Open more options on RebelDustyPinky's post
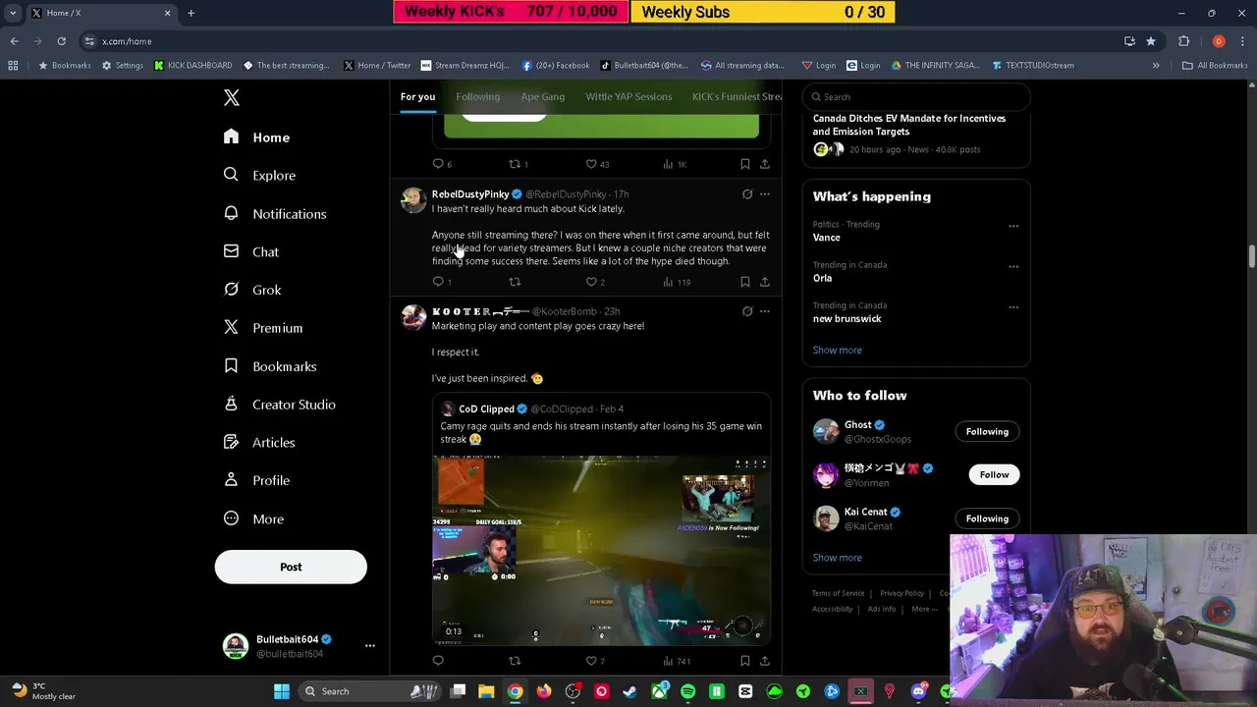Viewport: 1257px width, 707px height. click(x=765, y=194)
